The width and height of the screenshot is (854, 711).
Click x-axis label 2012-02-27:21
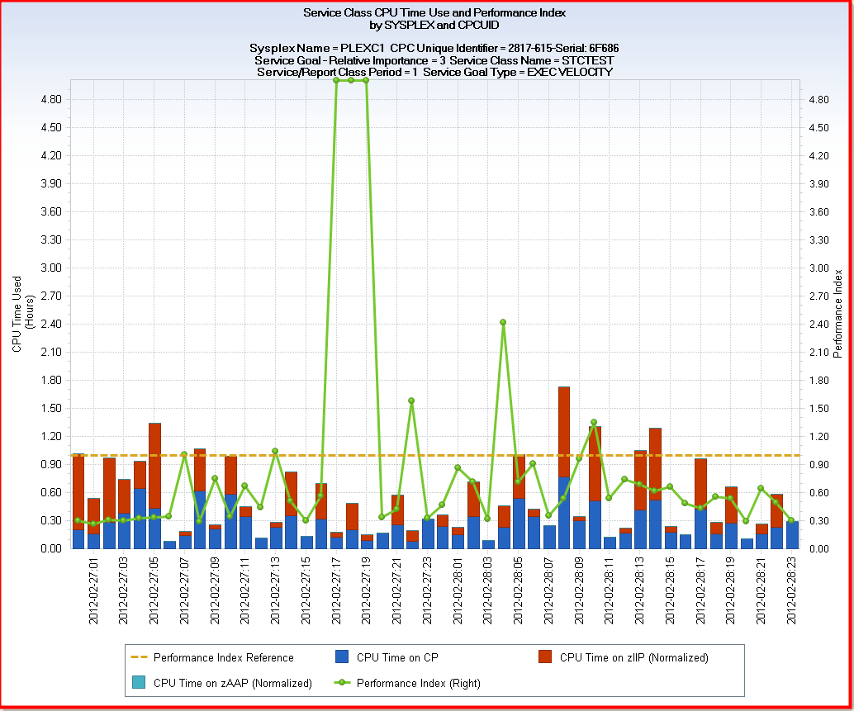click(396, 590)
